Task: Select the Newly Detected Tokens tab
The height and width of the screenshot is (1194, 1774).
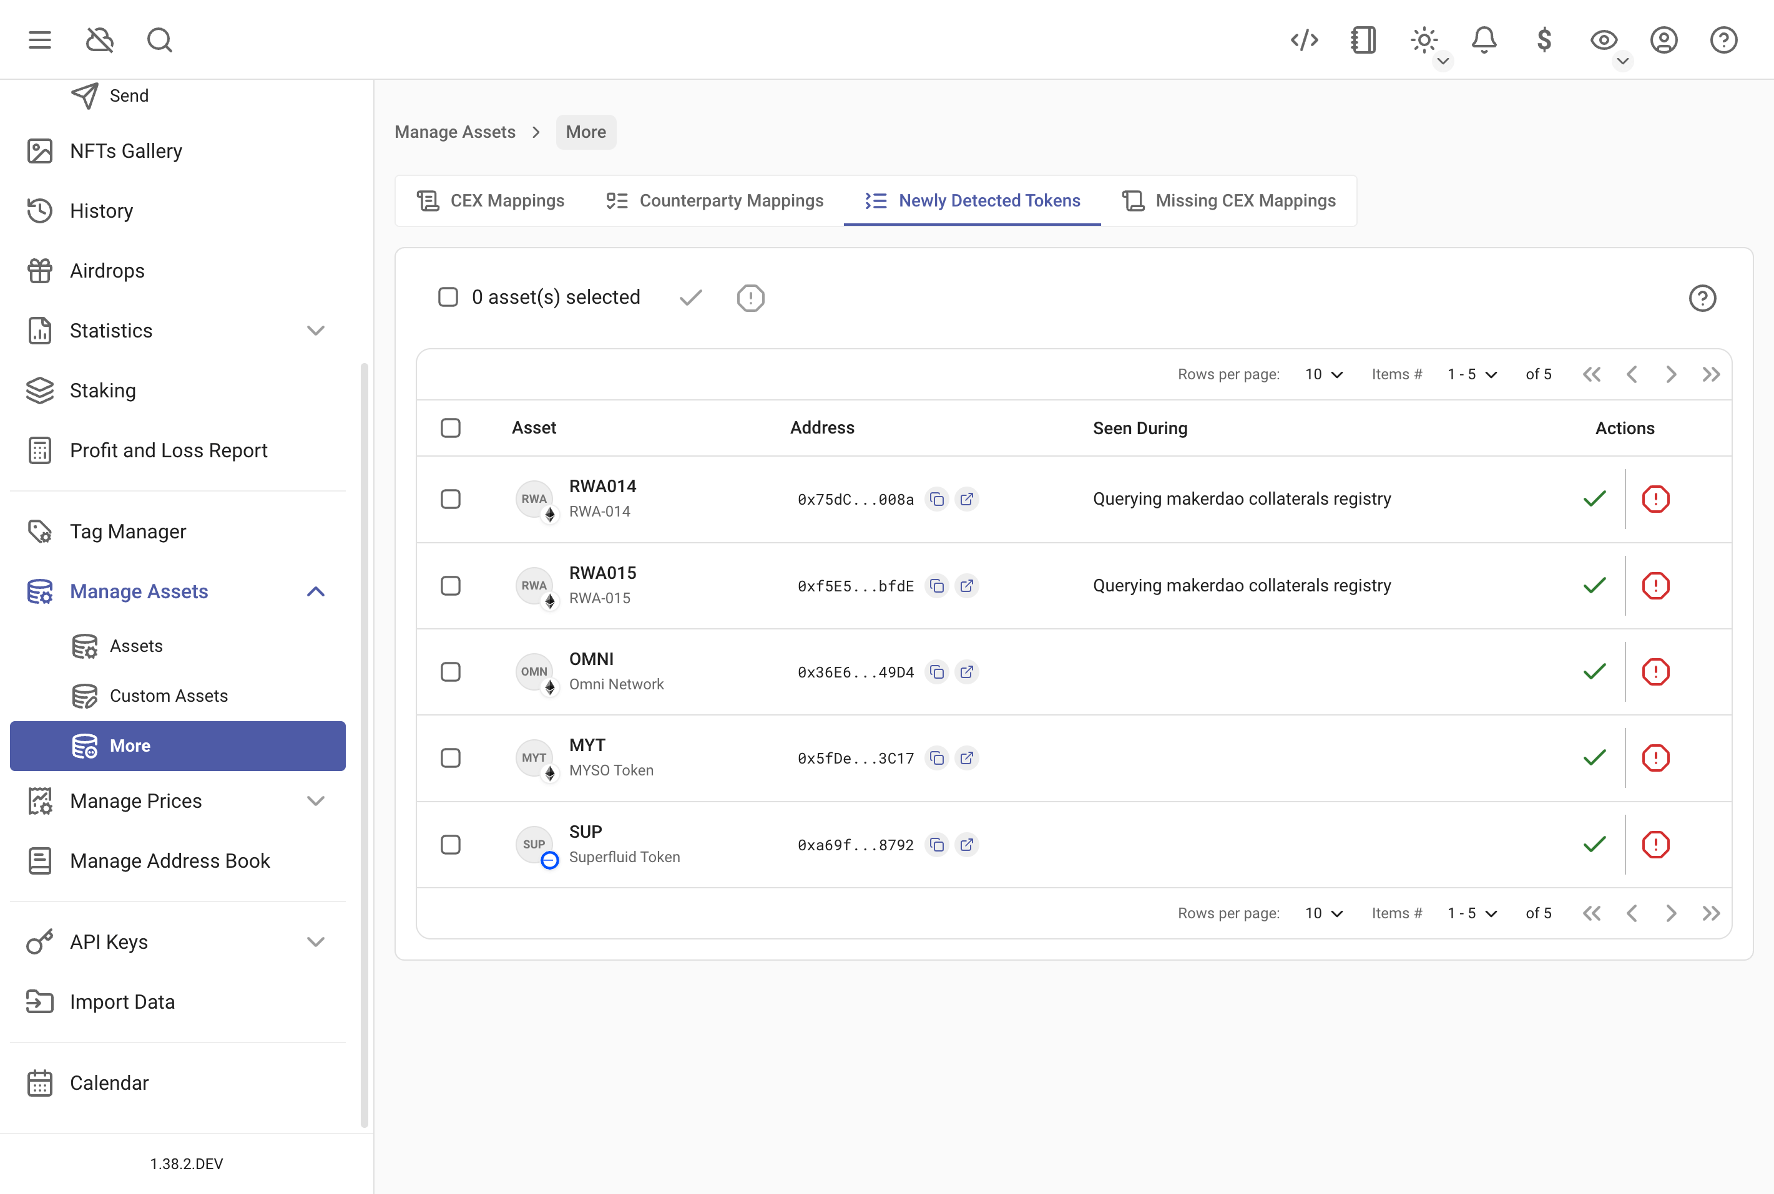Action: point(973,200)
